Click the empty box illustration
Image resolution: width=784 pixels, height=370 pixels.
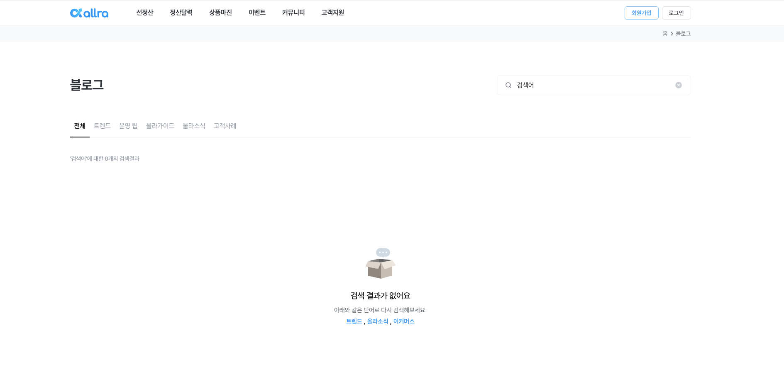[x=381, y=263]
